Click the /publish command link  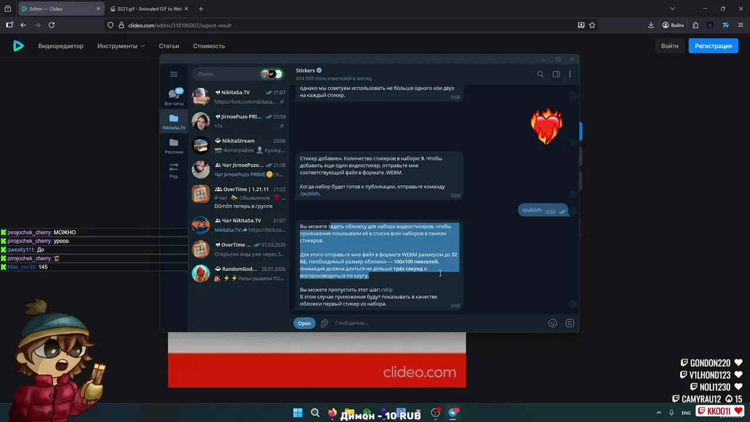tap(310, 193)
